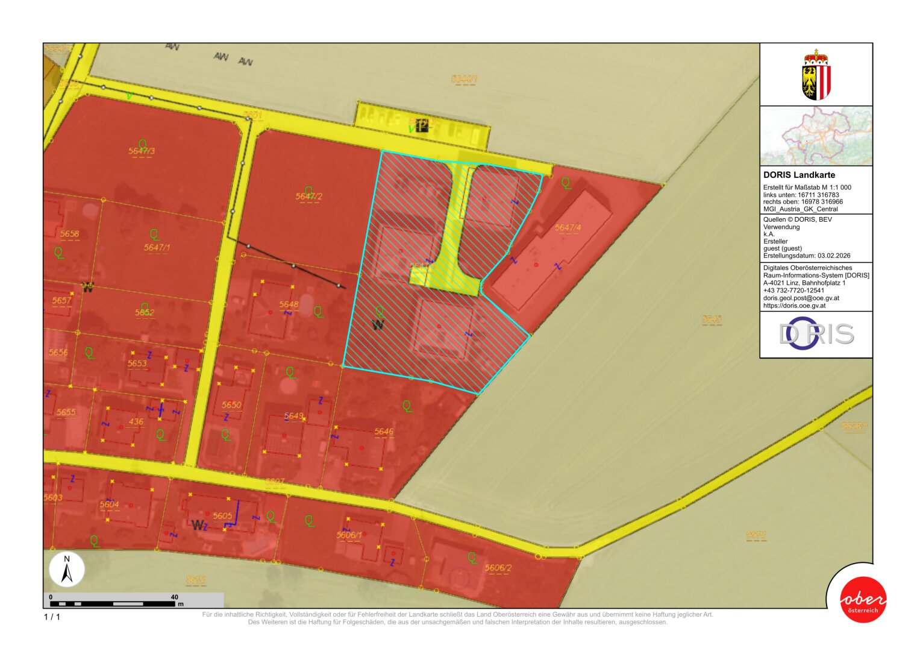Click the Upper Austria overview map thumbnail
This screenshot has width=920, height=651.
click(x=816, y=136)
